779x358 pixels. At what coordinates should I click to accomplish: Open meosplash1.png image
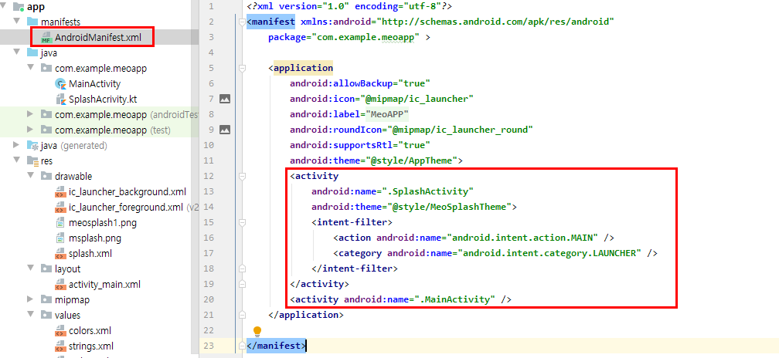point(102,223)
